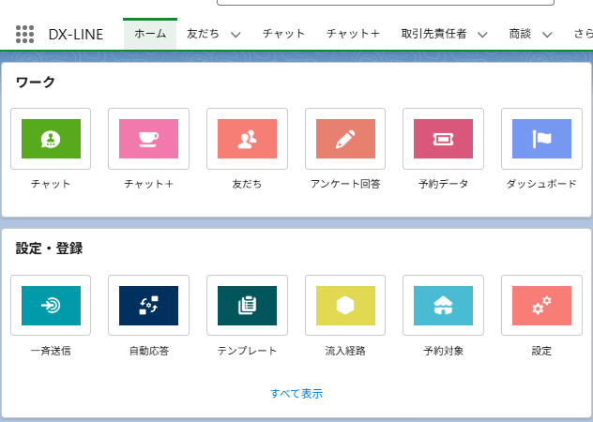Image resolution: width=593 pixels, height=422 pixels.
Task: Open the 友だち people icon tile
Action: click(x=247, y=139)
